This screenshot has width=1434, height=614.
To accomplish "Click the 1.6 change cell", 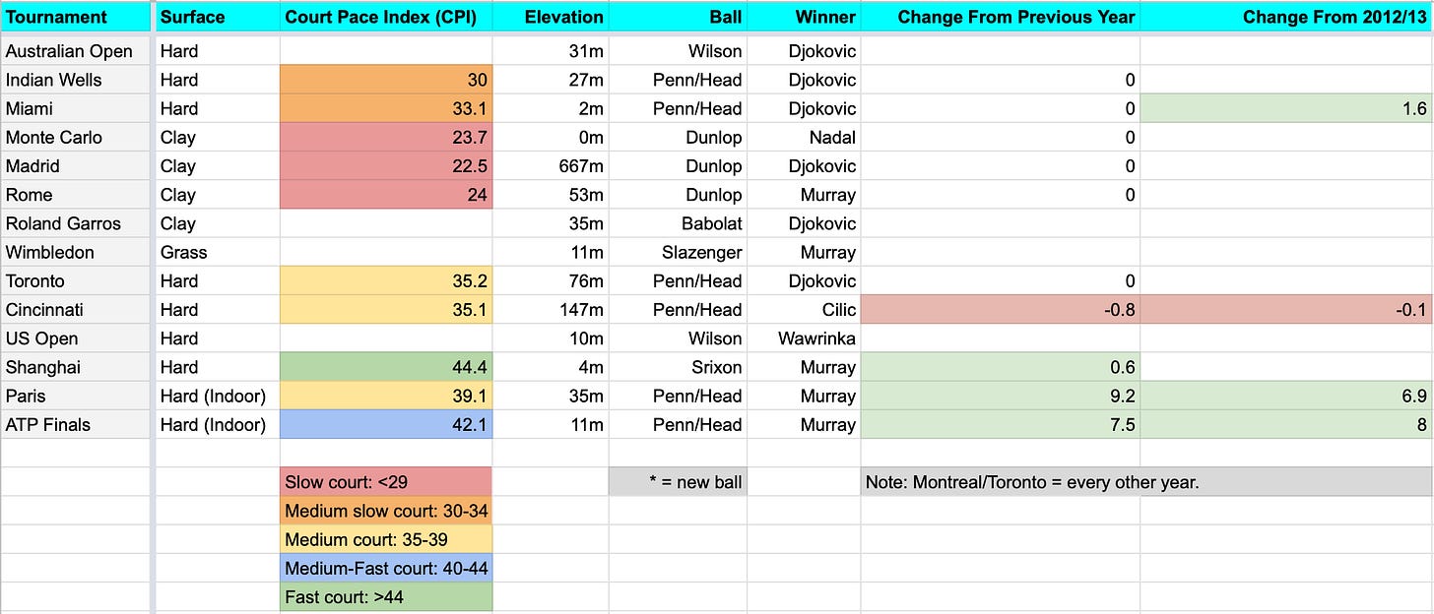I will click(x=1286, y=108).
